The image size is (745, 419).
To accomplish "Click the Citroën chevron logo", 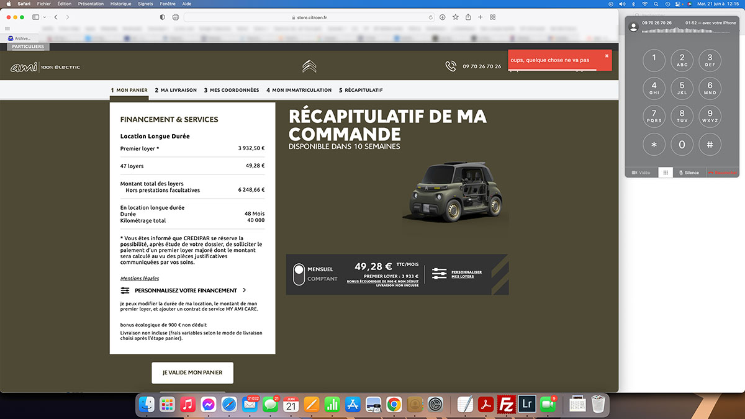I will coord(309,66).
